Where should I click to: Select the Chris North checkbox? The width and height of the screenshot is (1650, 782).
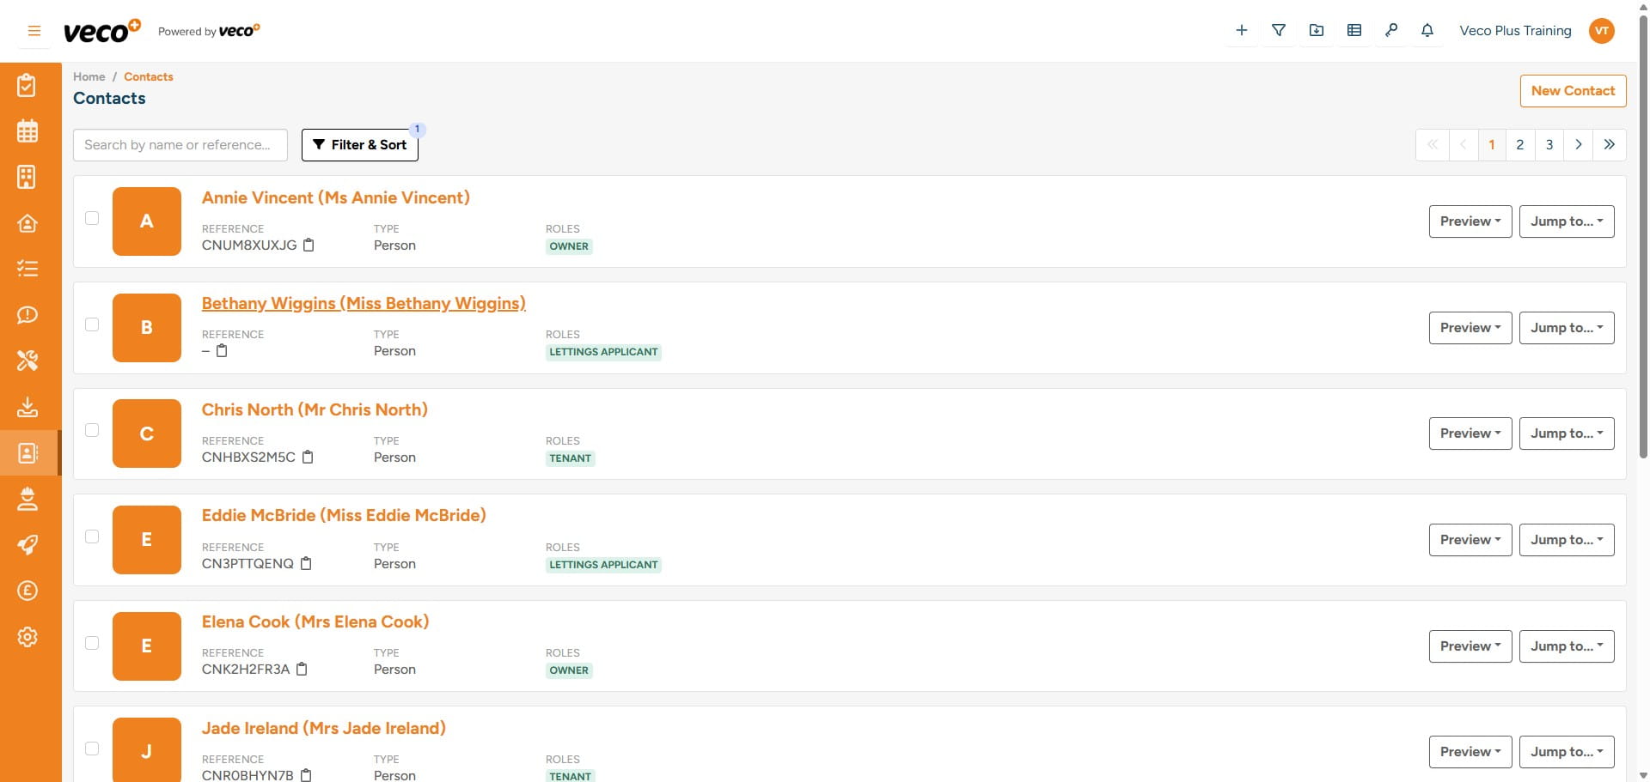tap(92, 430)
